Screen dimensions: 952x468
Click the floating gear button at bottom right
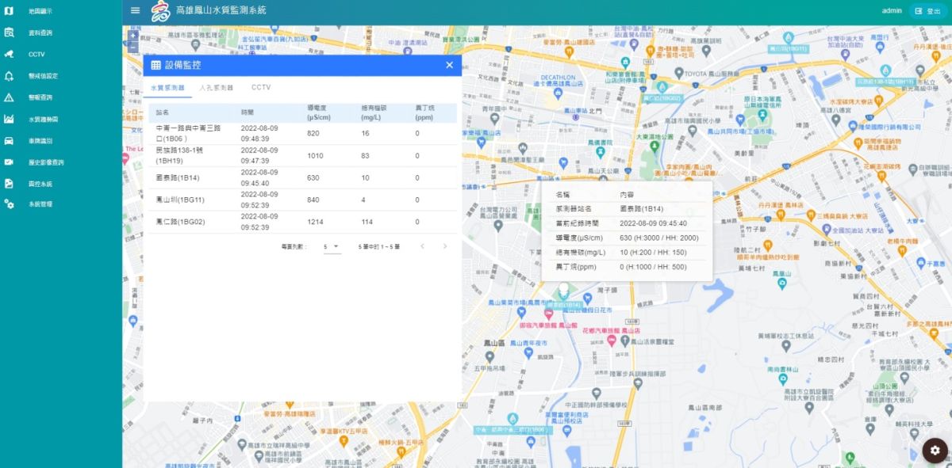tap(935, 450)
